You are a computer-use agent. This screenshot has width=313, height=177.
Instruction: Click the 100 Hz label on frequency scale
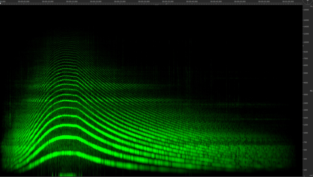click(x=306, y=170)
